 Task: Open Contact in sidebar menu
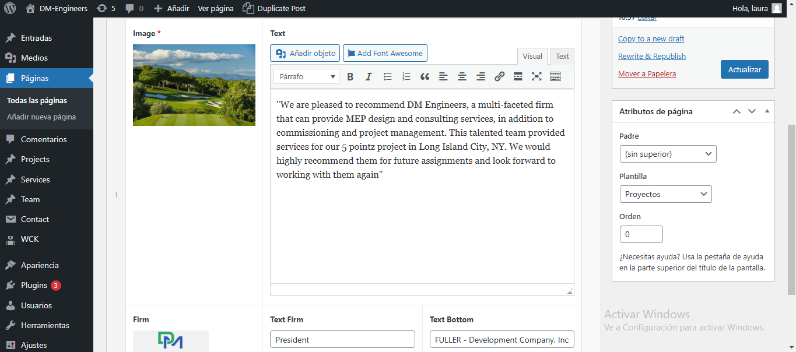click(47, 219)
